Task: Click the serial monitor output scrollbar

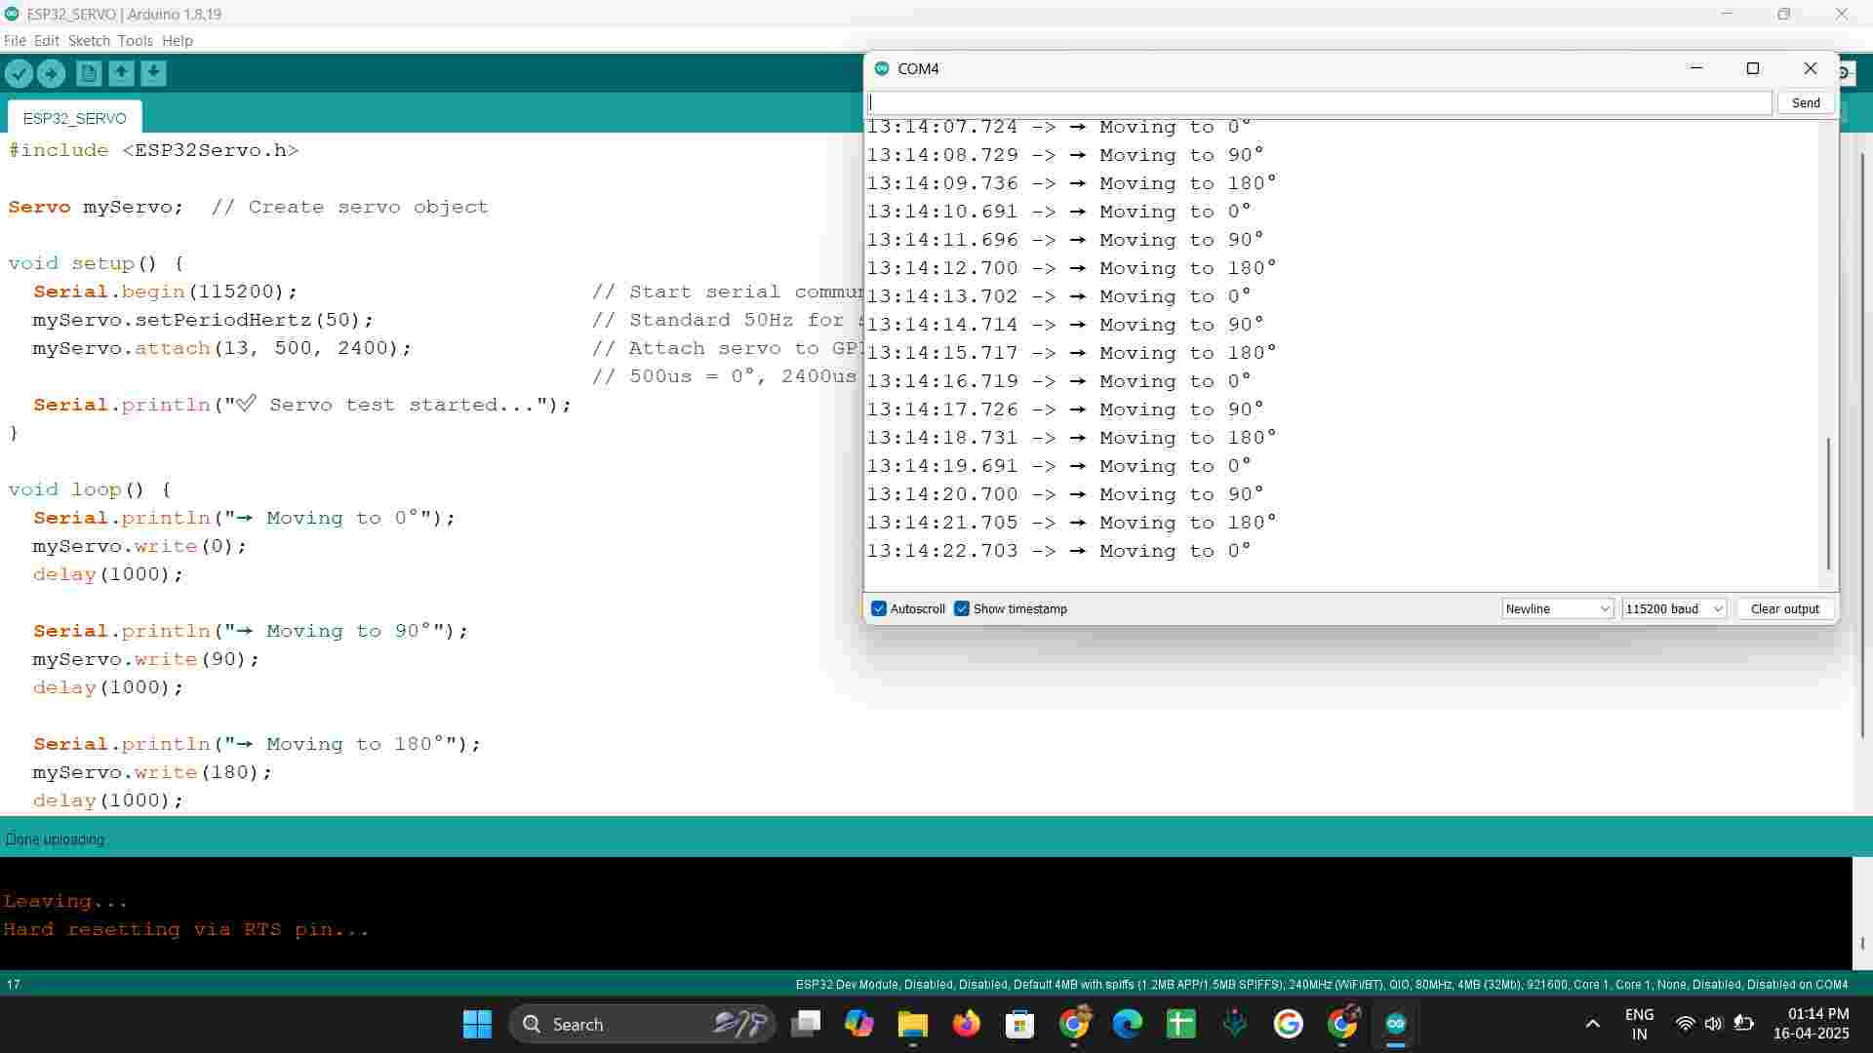Action: point(1828,503)
